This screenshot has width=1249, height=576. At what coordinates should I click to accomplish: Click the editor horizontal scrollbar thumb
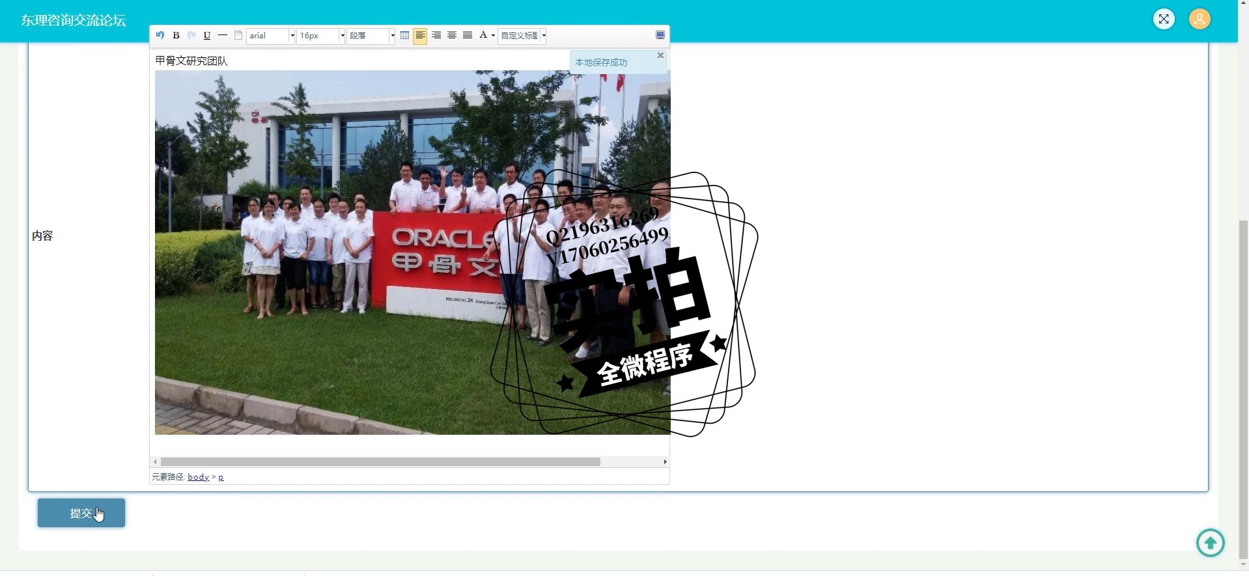(x=380, y=461)
